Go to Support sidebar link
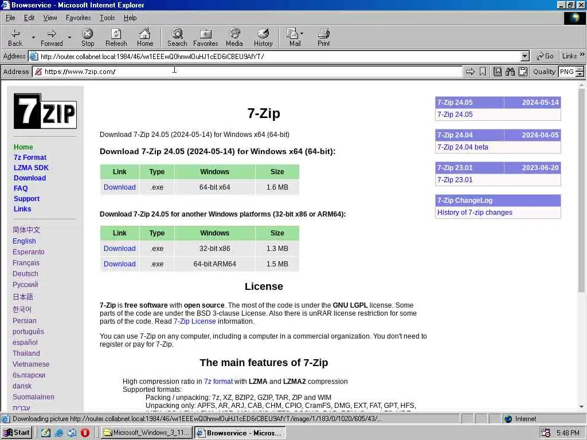 click(x=26, y=199)
